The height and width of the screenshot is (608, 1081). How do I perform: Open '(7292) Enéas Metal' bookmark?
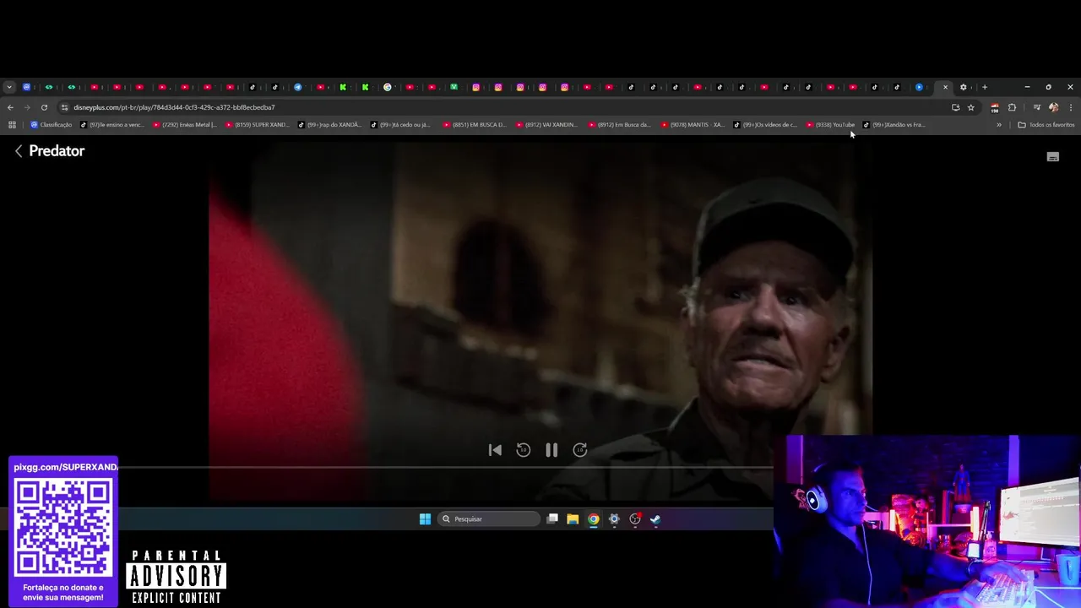(x=185, y=125)
